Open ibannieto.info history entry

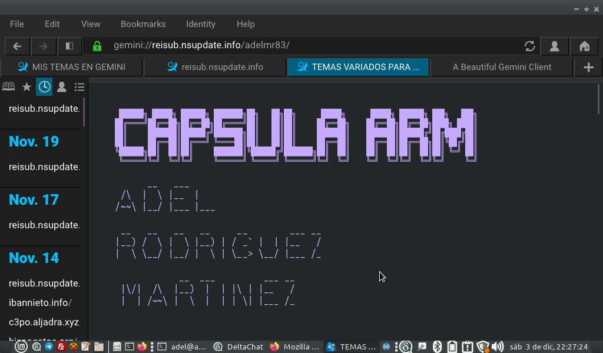(x=40, y=303)
